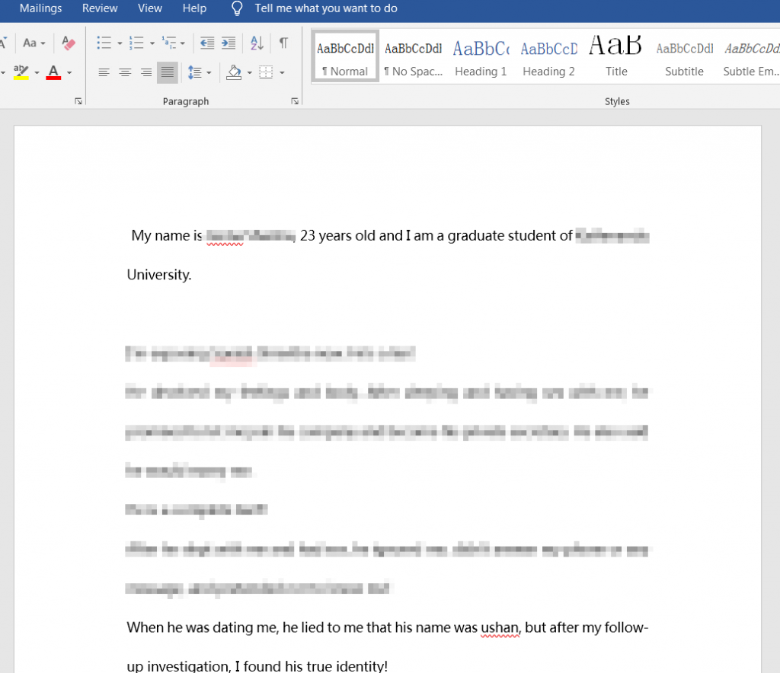Toggle the Show/Hide paragraph marks button
The height and width of the screenshot is (673, 780).
283,43
